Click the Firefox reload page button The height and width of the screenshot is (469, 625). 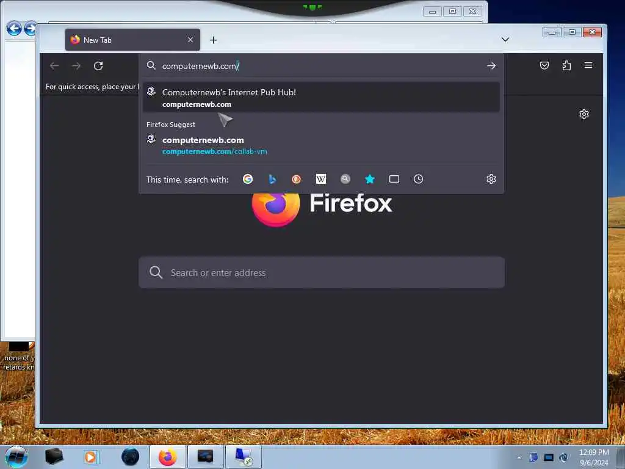click(x=98, y=66)
